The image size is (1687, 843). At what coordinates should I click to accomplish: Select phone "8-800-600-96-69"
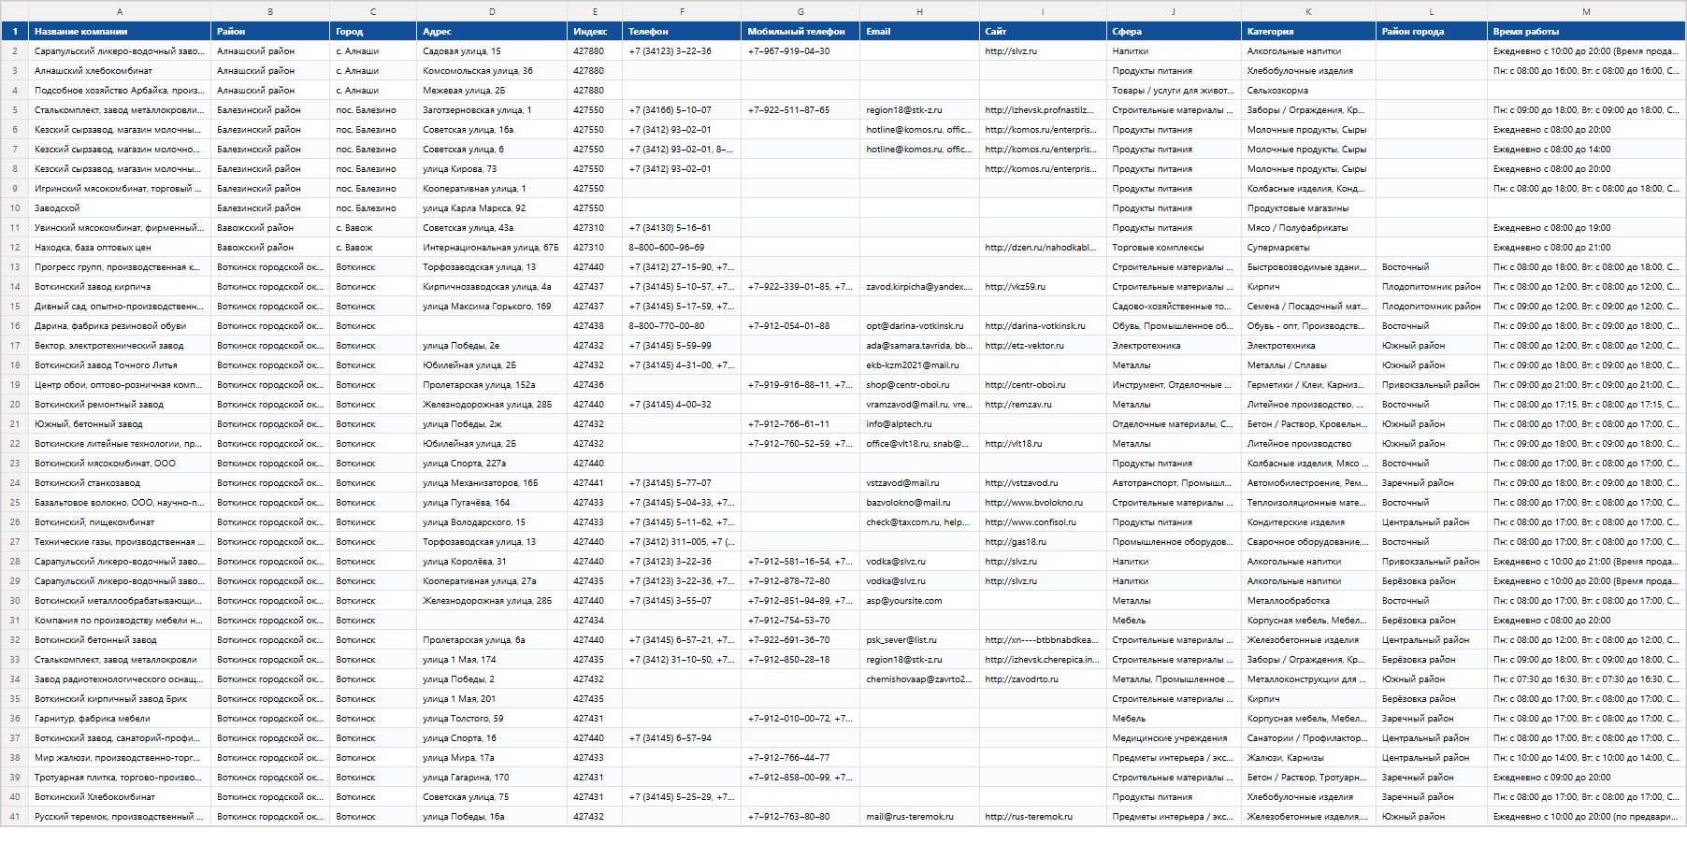coord(682,248)
